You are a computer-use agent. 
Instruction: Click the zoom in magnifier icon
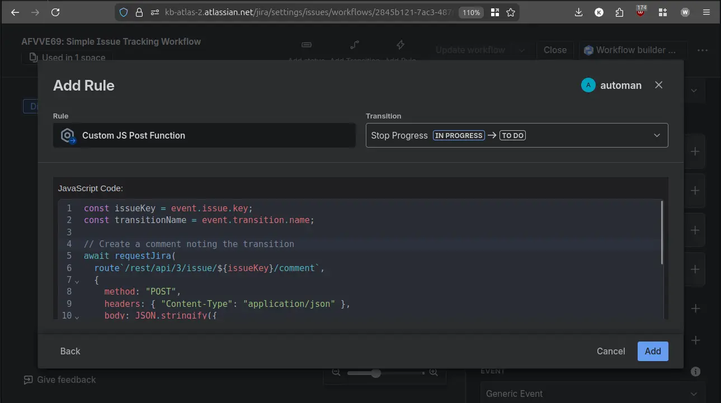(x=433, y=372)
